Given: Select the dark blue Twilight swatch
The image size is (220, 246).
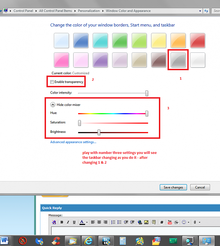Looking at the screenshot, I should 81,40.
